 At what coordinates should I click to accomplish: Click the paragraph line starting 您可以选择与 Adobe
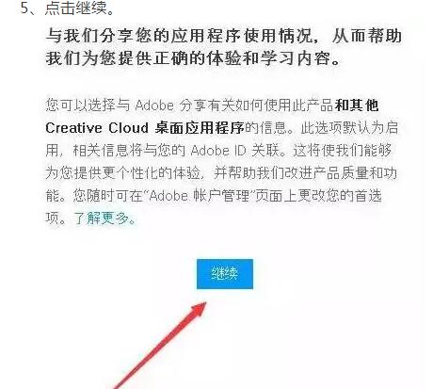pyautogui.click(x=212, y=105)
